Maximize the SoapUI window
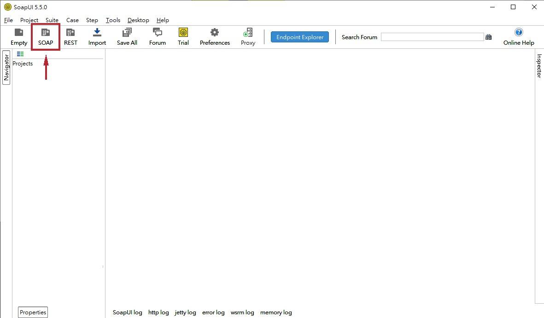The width and height of the screenshot is (544, 318). (x=513, y=7)
